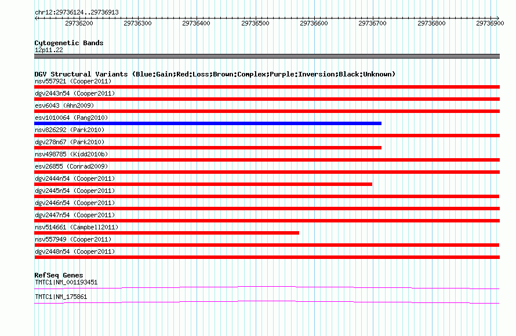
Task: Click the magenta gene line for NM_175861
Action: coord(267,302)
